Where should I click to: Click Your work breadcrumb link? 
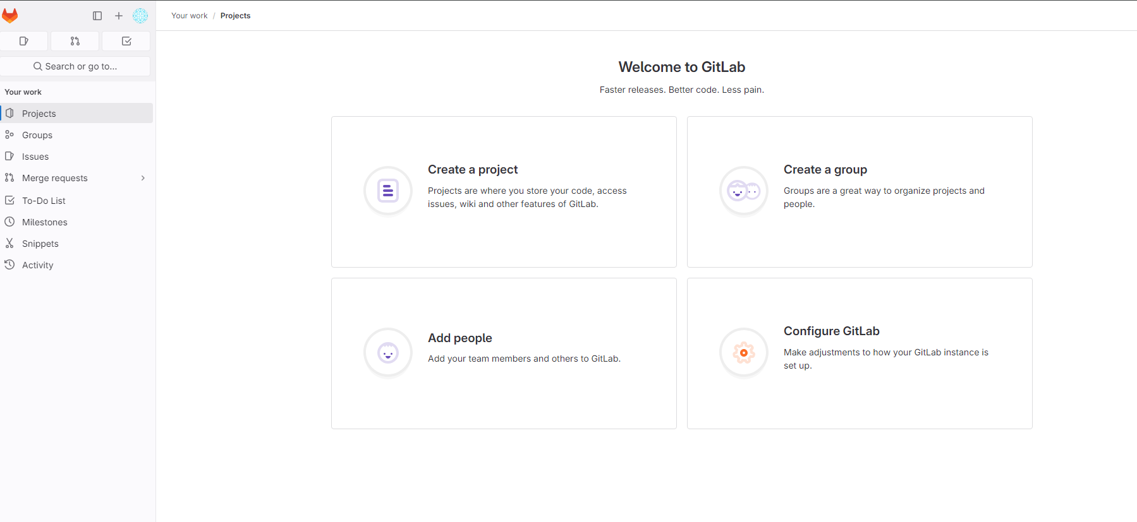[x=190, y=16]
